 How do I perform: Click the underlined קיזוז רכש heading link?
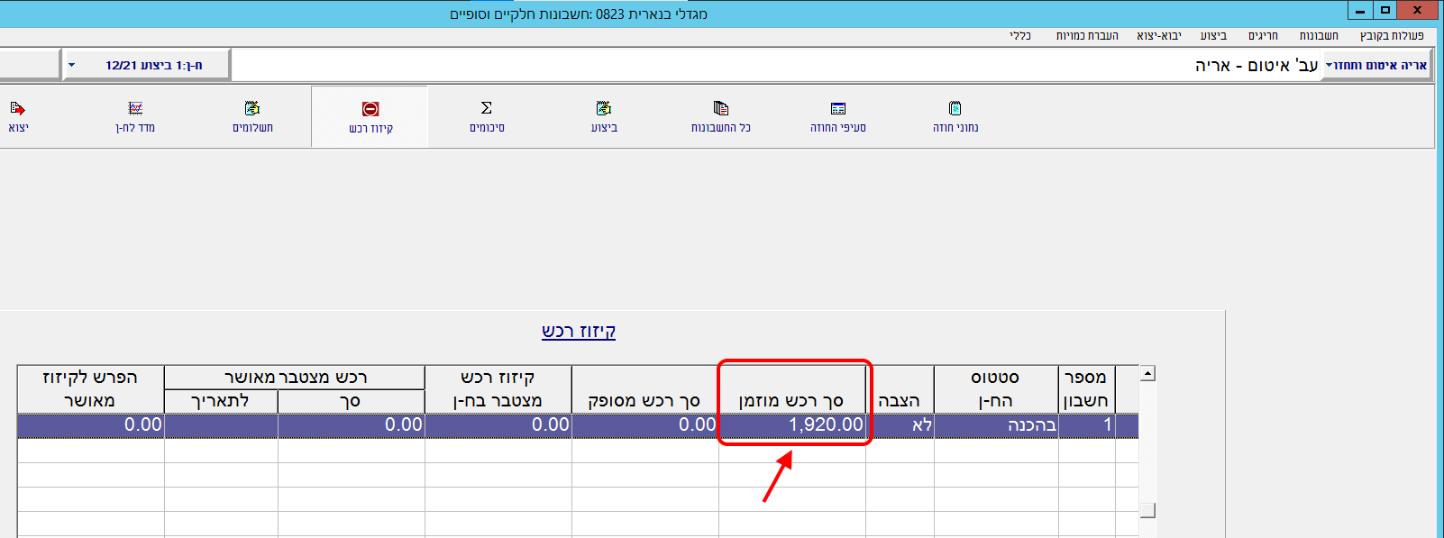pyautogui.click(x=579, y=331)
